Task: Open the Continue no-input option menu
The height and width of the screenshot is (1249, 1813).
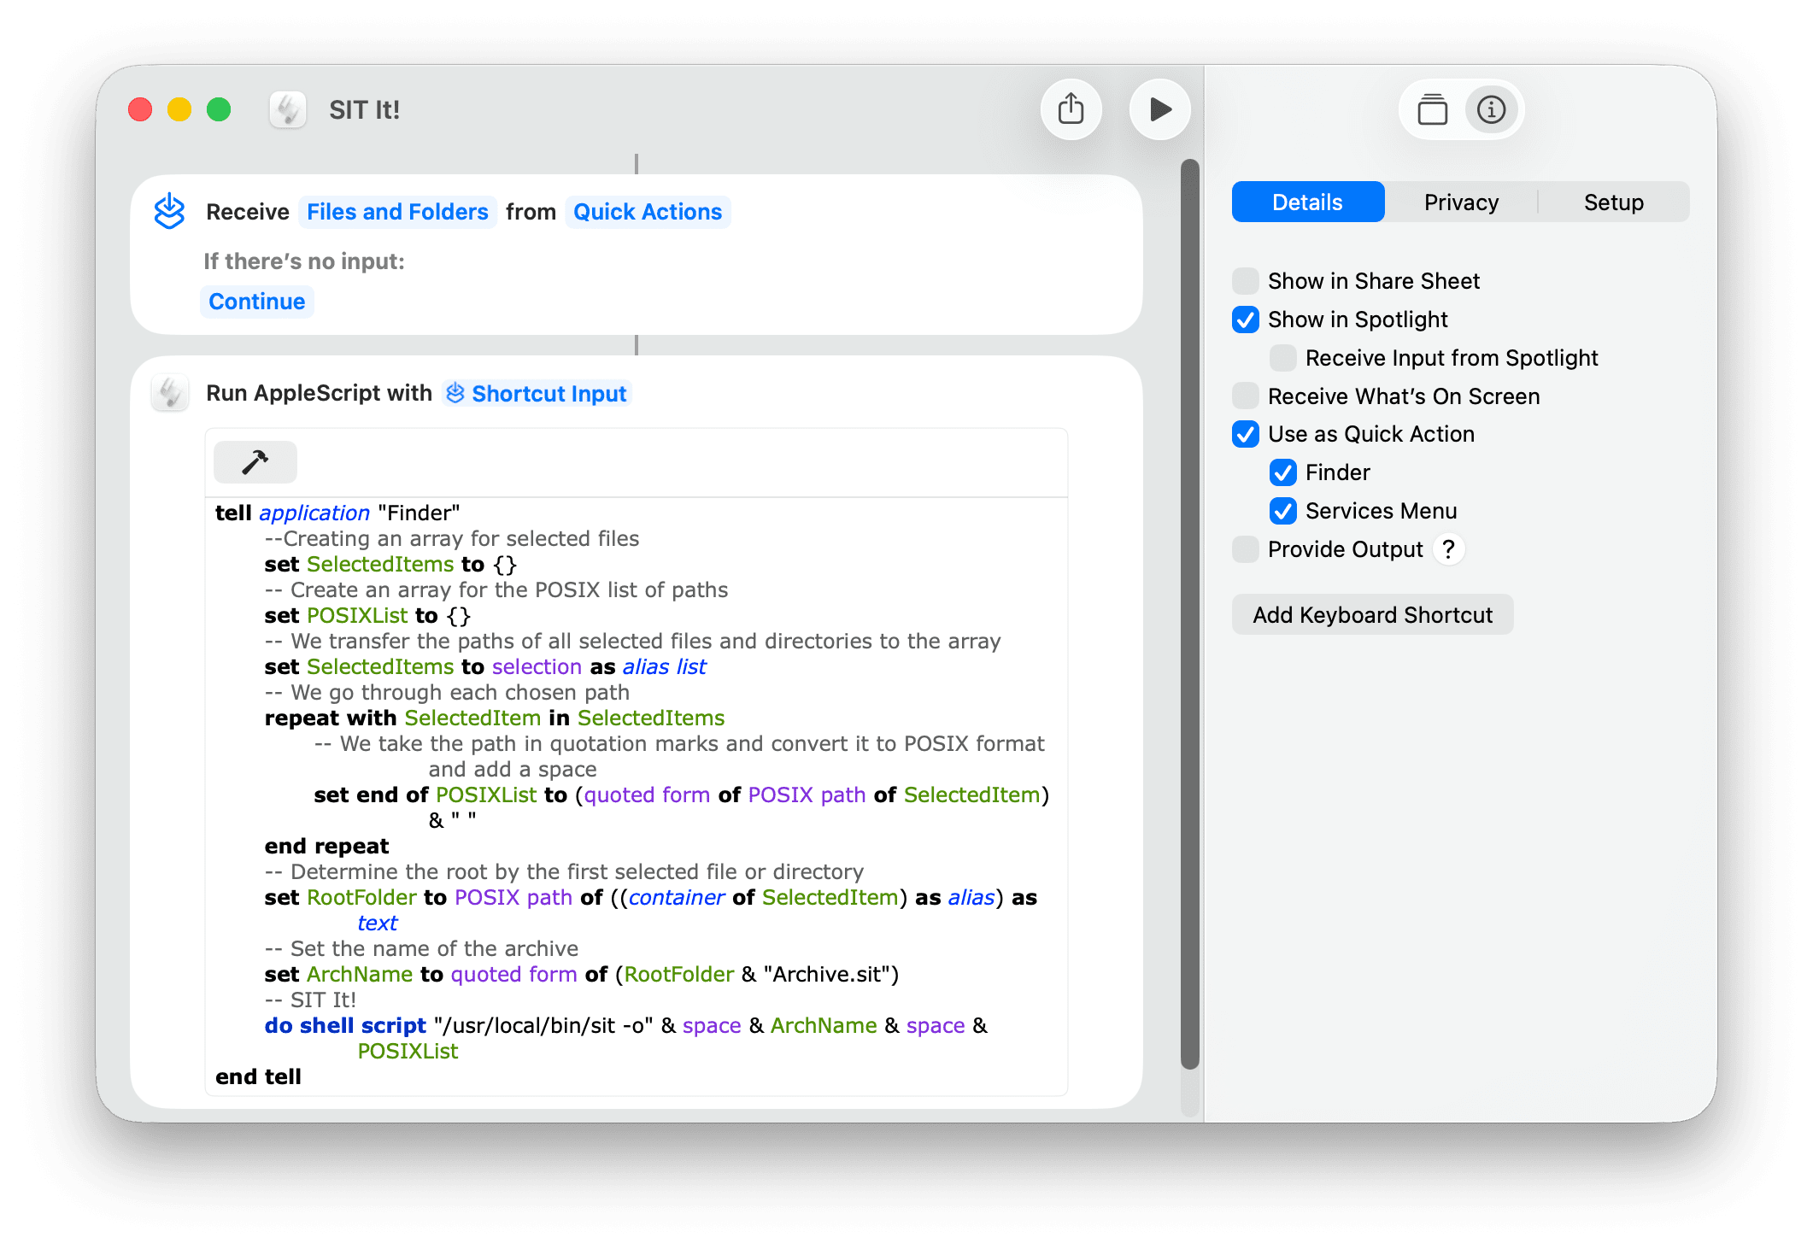Action: (256, 302)
